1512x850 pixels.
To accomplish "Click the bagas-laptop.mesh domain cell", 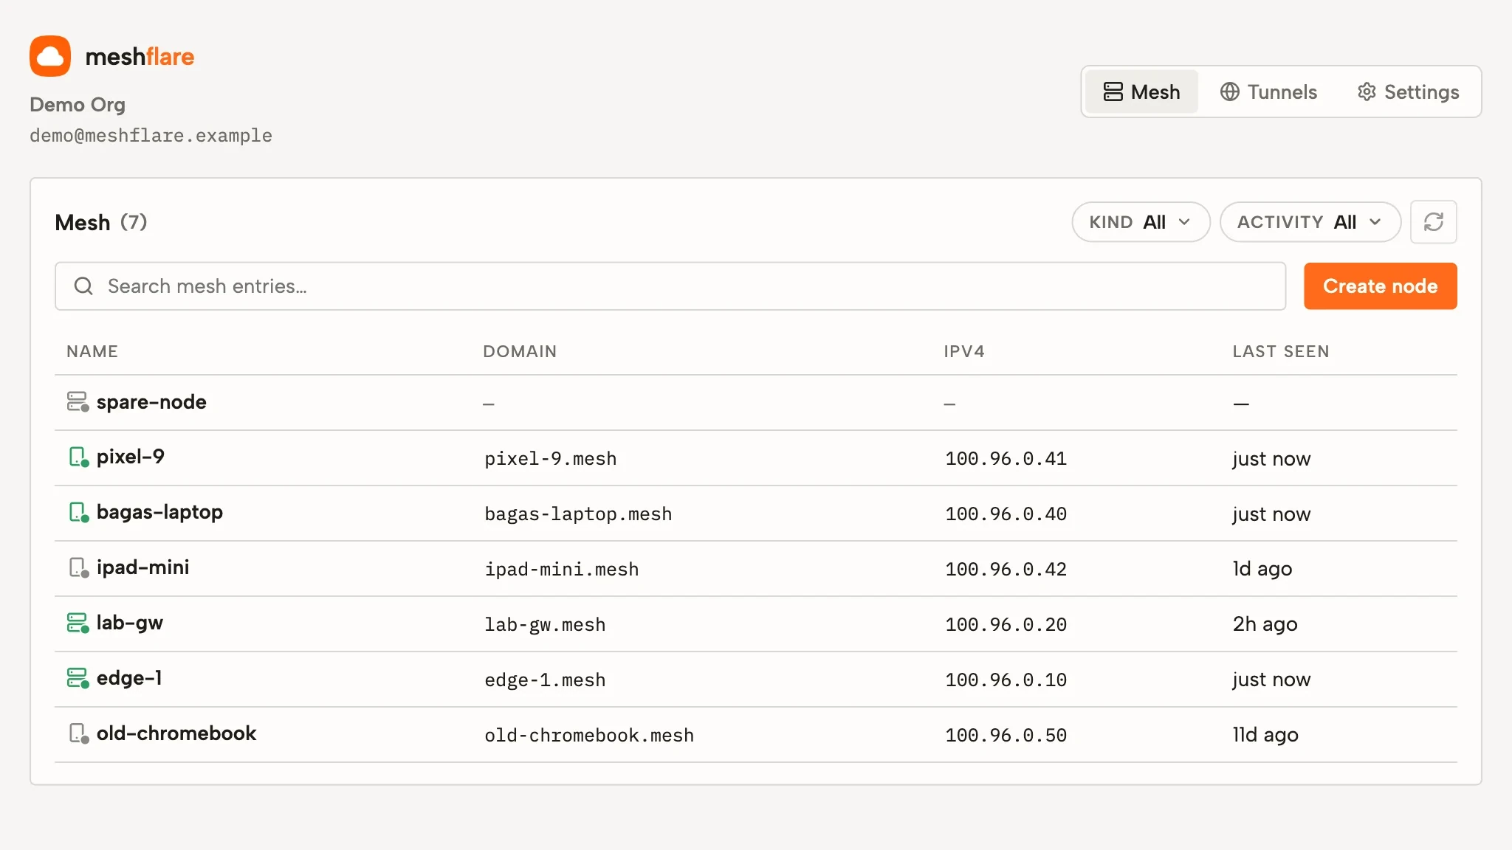I will [578, 514].
